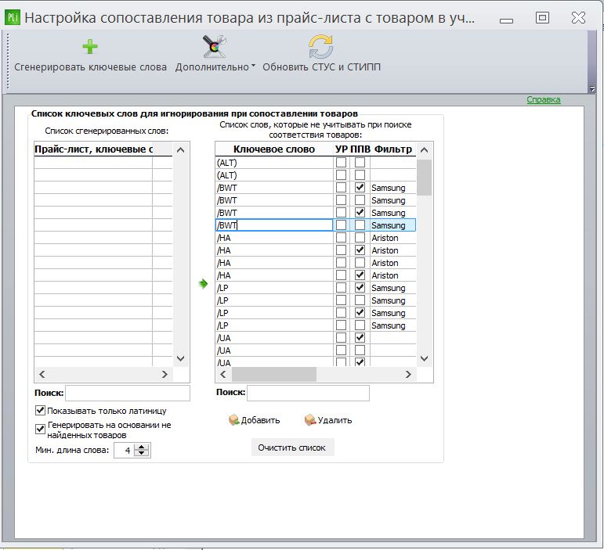Click the Ключевое слово column header
Viewport: 604px width, 550px height.
(x=274, y=149)
